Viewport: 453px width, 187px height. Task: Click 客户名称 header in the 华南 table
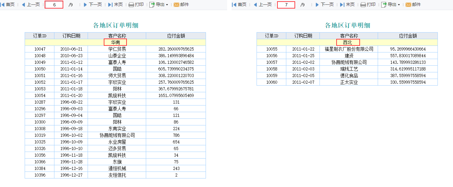pyautogui.click(x=117, y=36)
